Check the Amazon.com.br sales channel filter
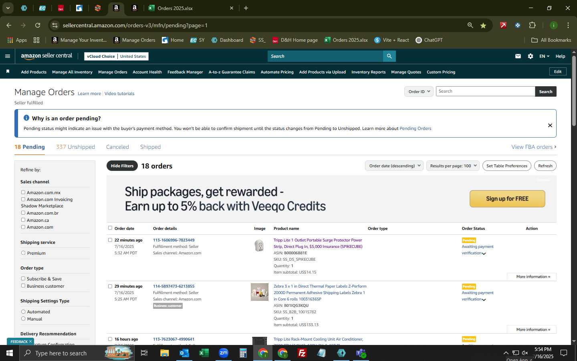 (23, 213)
